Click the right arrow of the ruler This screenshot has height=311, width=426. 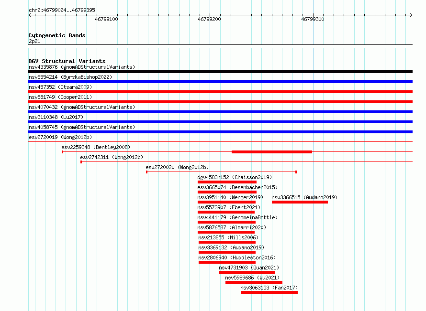[x=411, y=15]
